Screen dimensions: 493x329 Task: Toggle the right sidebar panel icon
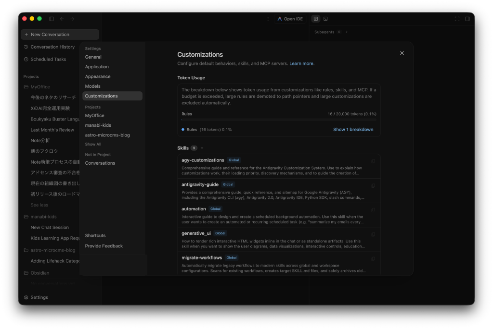pyautogui.click(x=467, y=19)
